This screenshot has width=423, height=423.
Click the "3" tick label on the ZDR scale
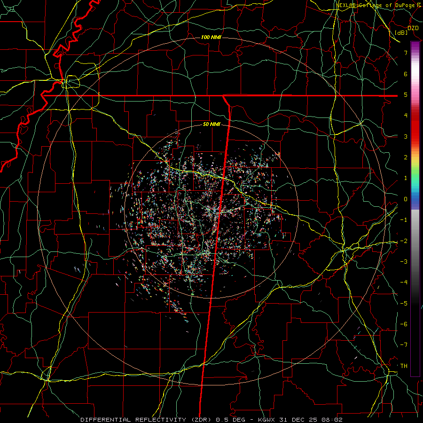pyautogui.click(x=406, y=136)
